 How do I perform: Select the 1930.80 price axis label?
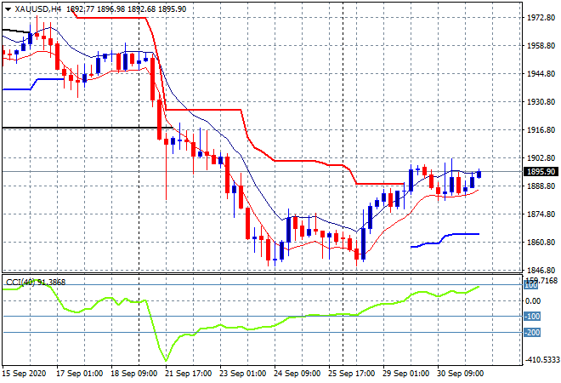coord(541,102)
